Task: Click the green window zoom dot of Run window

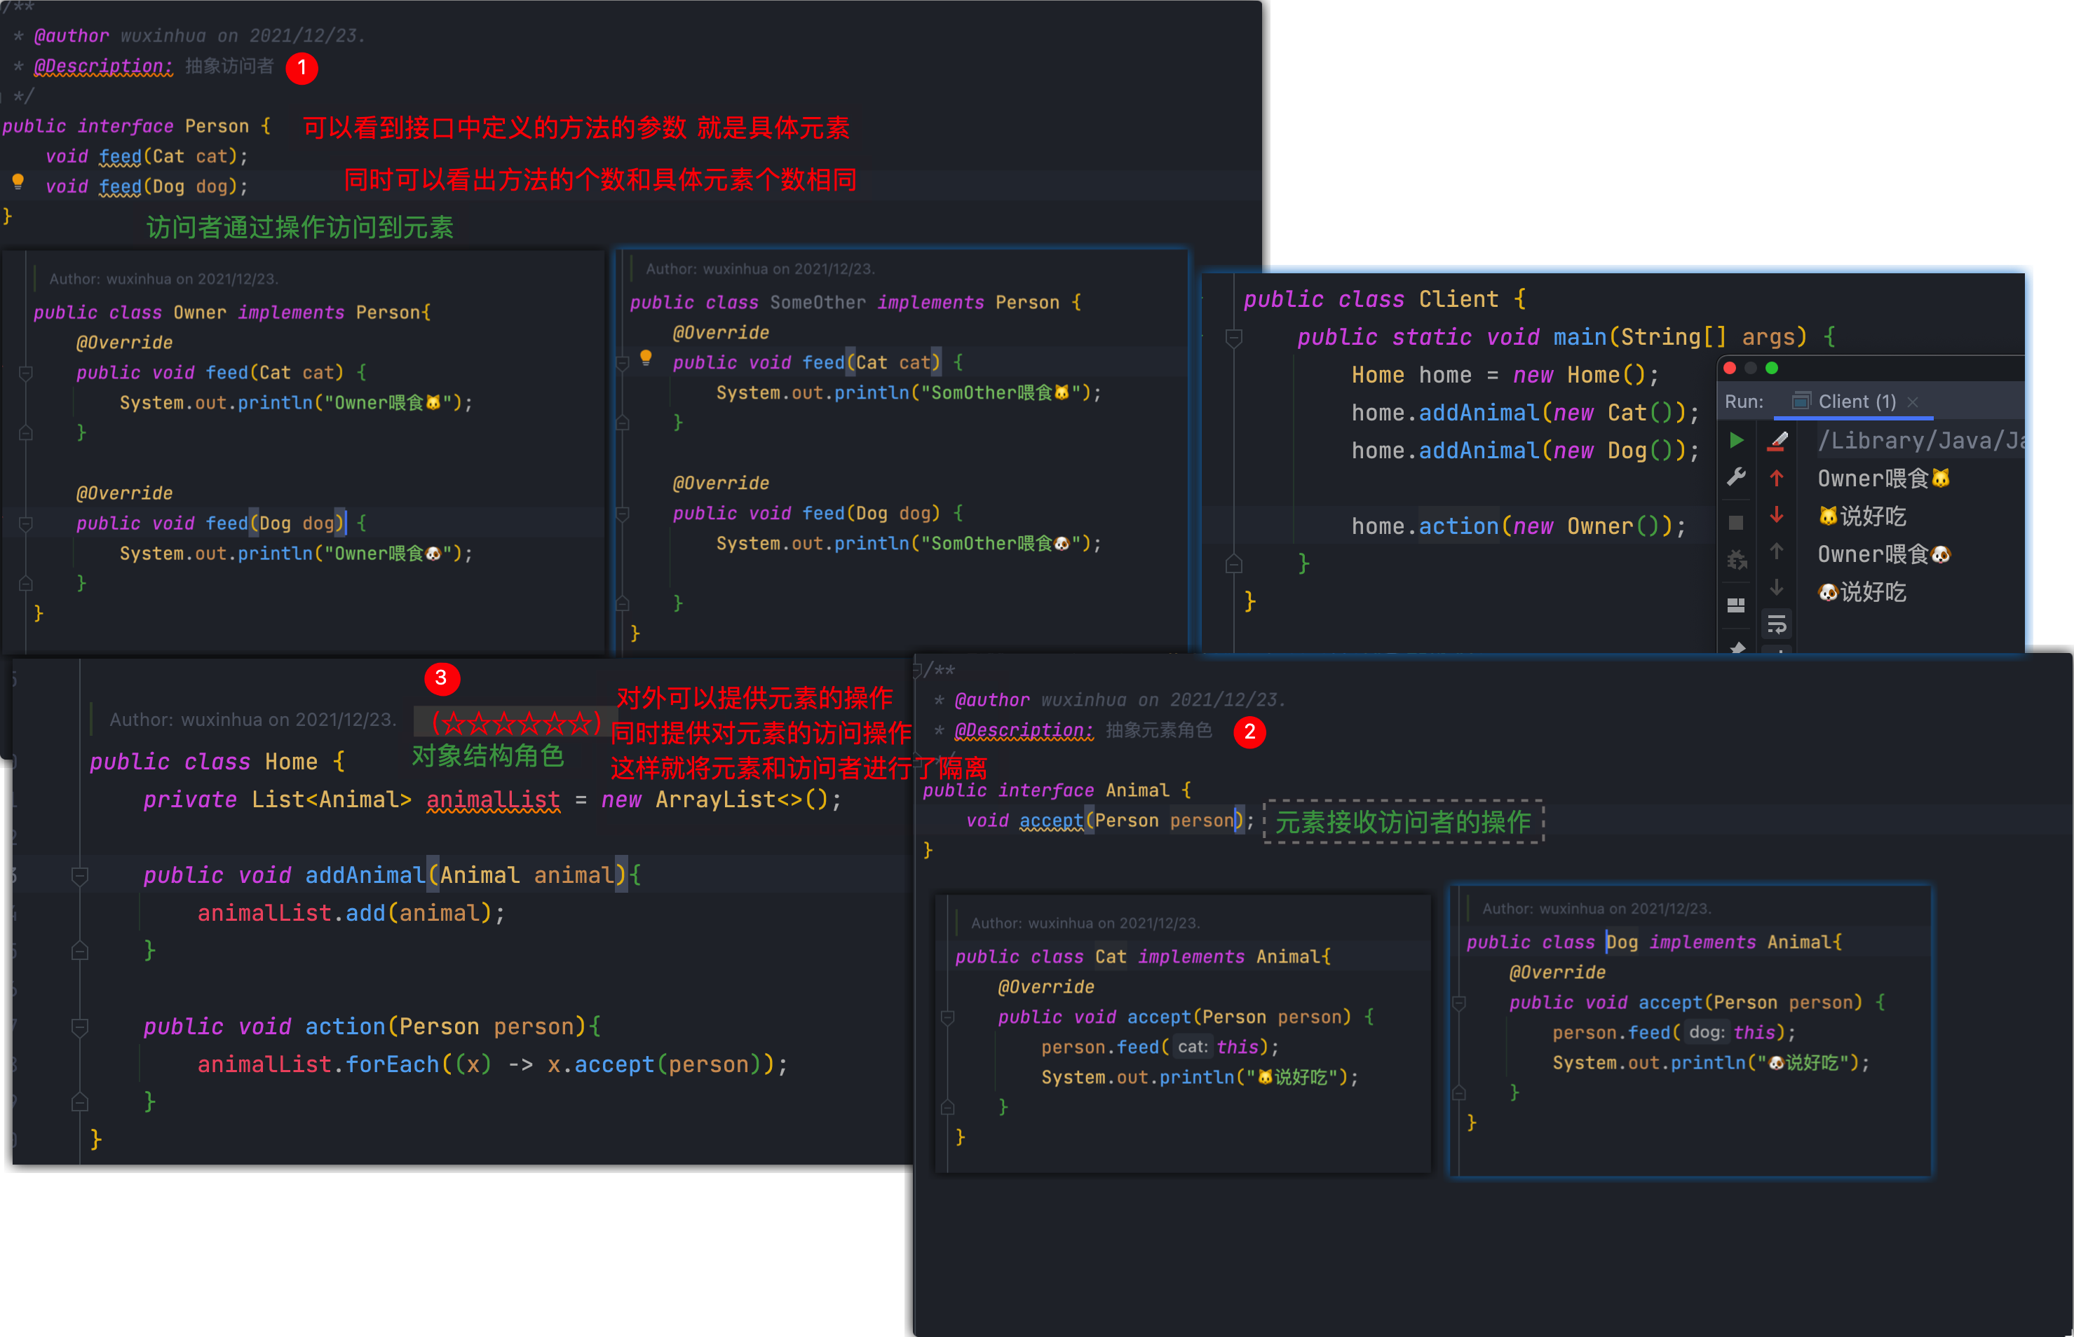Action: 1772,368
